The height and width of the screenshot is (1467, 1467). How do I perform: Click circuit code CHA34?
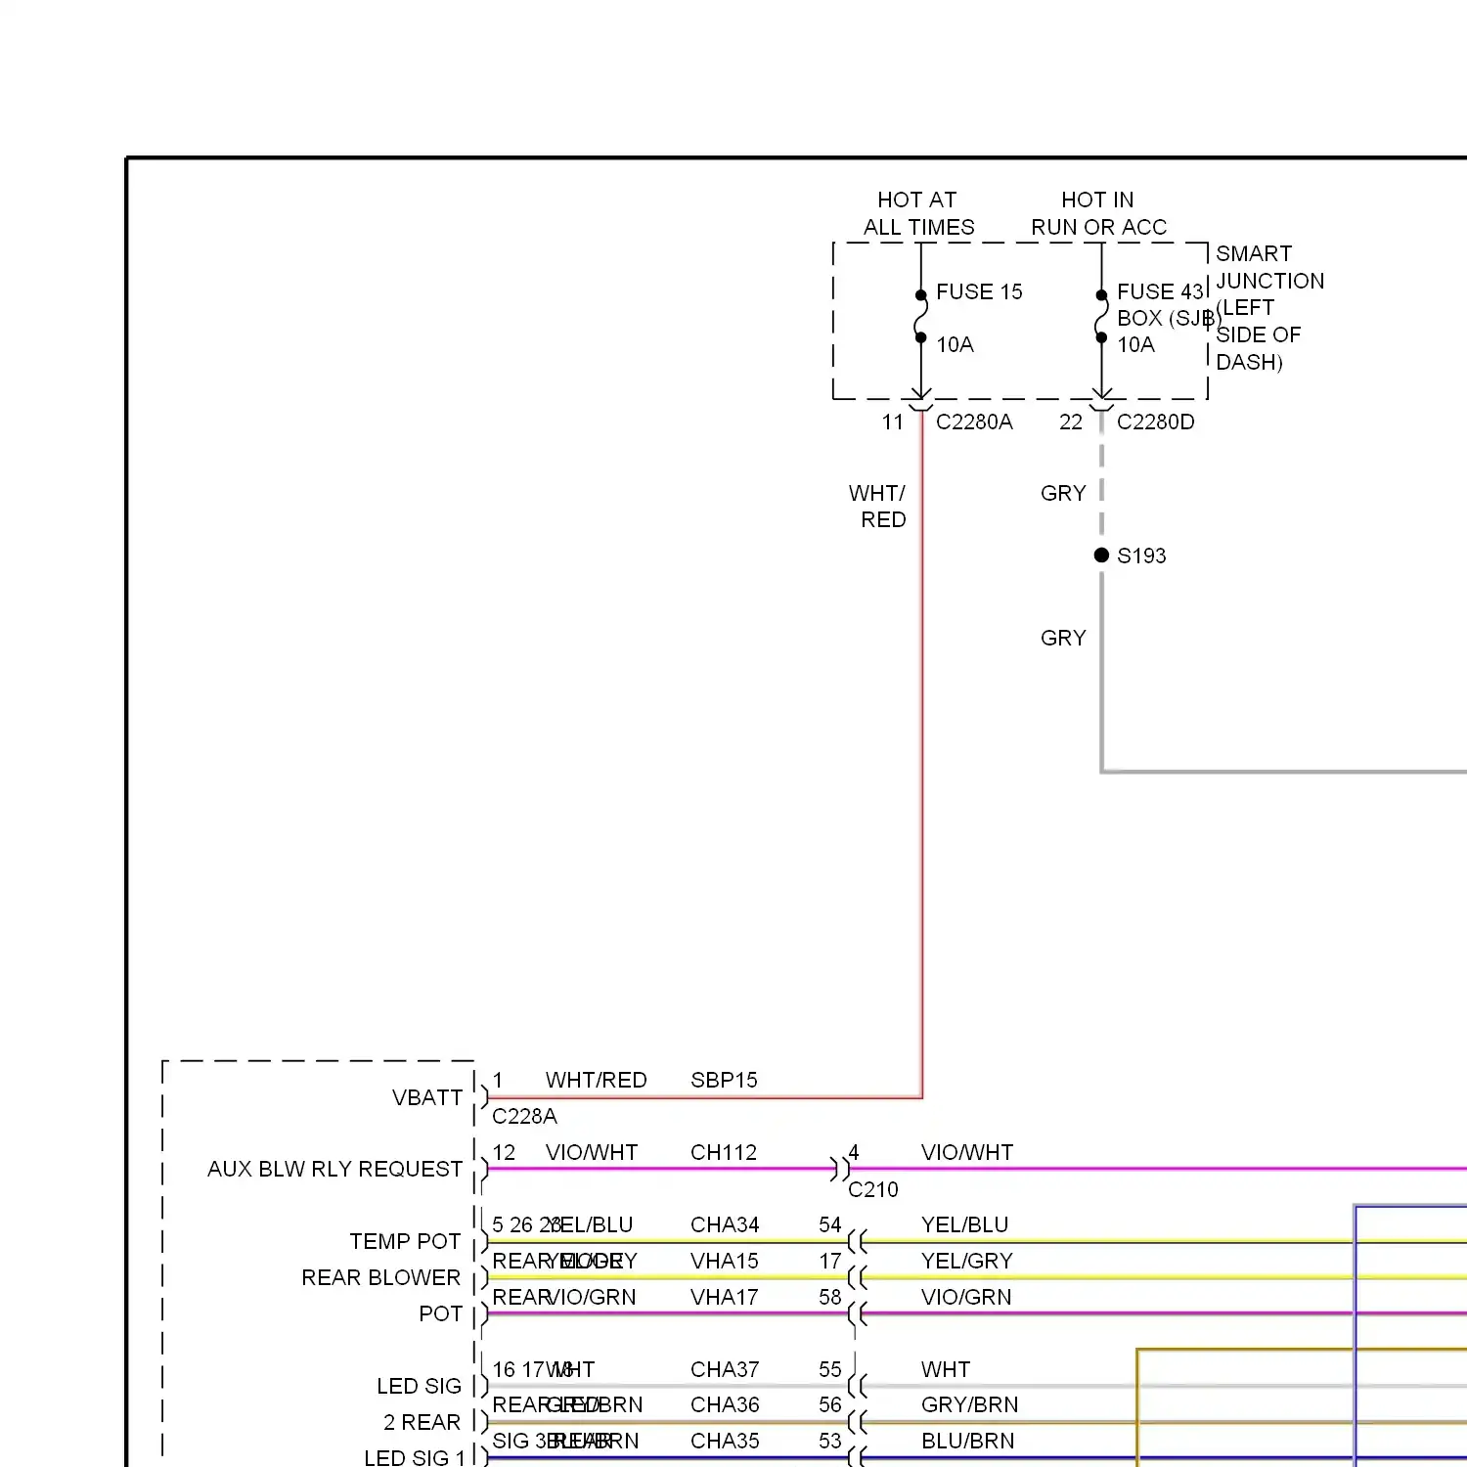click(x=725, y=1224)
